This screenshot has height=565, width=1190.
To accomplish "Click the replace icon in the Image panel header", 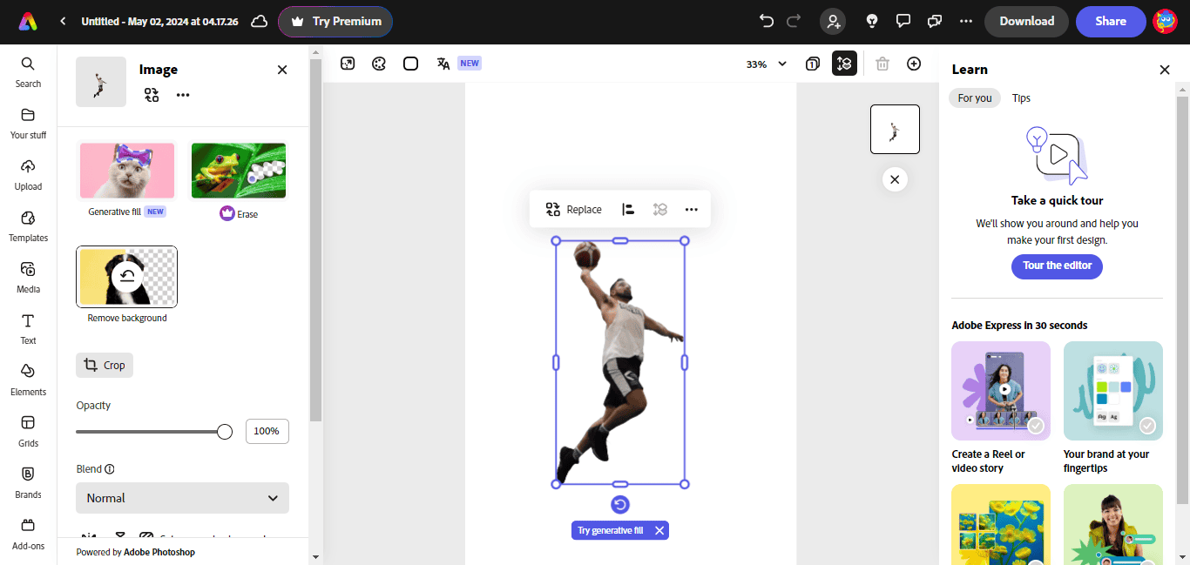I will coord(152,95).
